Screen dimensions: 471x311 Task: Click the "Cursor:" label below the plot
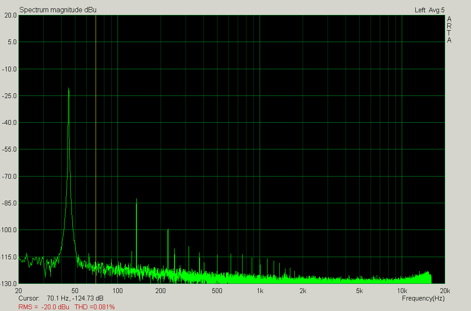pyautogui.click(x=29, y=298)
